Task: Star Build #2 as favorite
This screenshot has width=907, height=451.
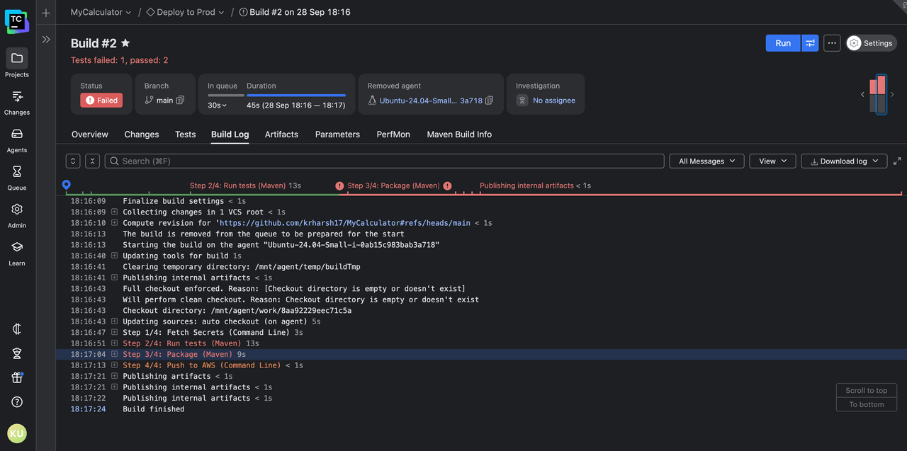Action: click(x=125, y=43)
